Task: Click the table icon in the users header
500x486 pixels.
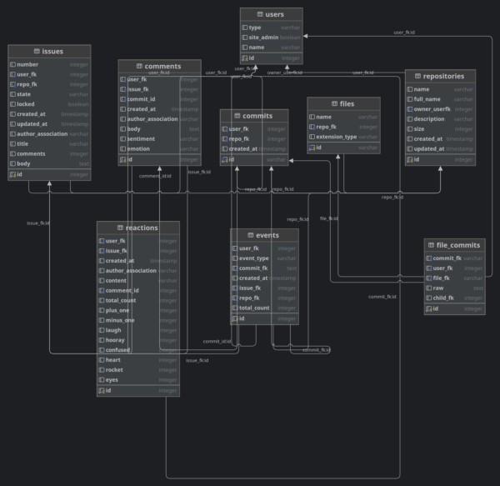Action: [x=258, y=14]
